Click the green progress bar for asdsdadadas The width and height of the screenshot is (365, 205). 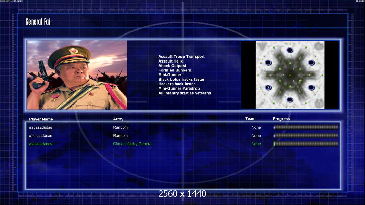[306, 144]
